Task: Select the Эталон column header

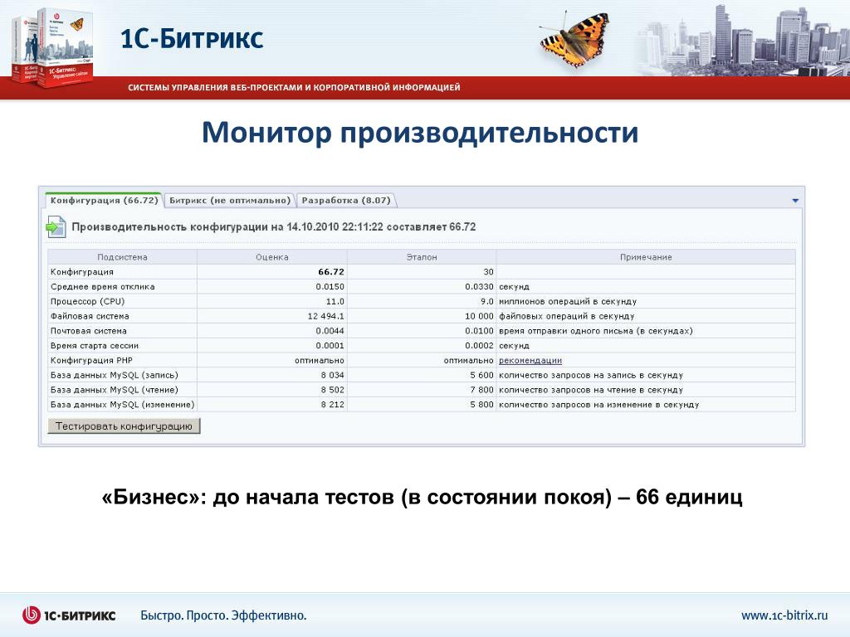Action: [x=422, y=257]
